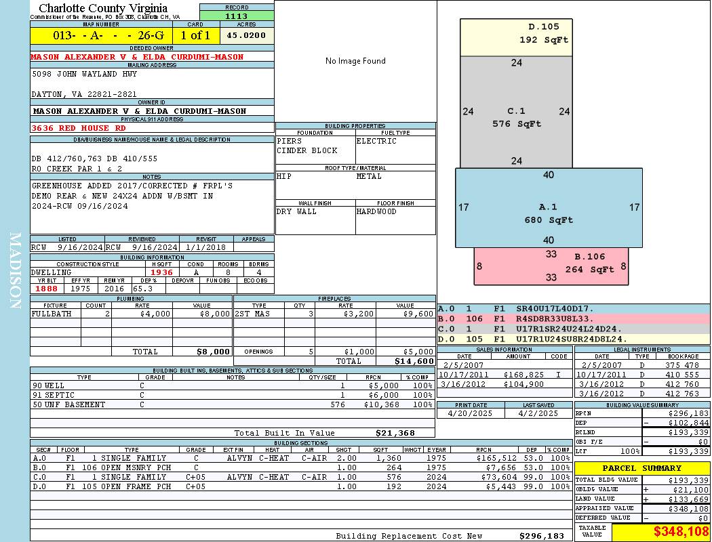Image resolution: width=712 pixels, height=542 pixels.
Task: Click section B.0 OPEN MSNRY PCH row
Action: coord(301,468)
